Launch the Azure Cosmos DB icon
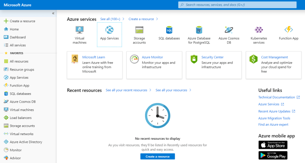This screenshot has height=163, width=305. pos(229,30)
